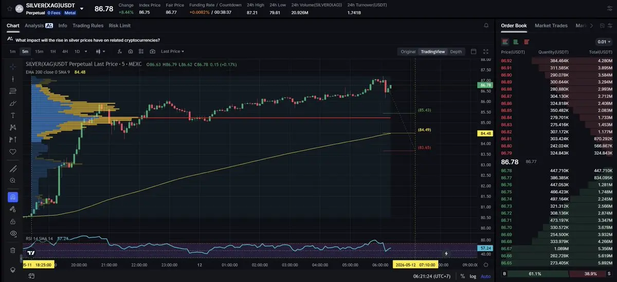Open the 0.01 price precision dropdown
This screenshot has width=617, height=282.
click(x=604, y=42)
